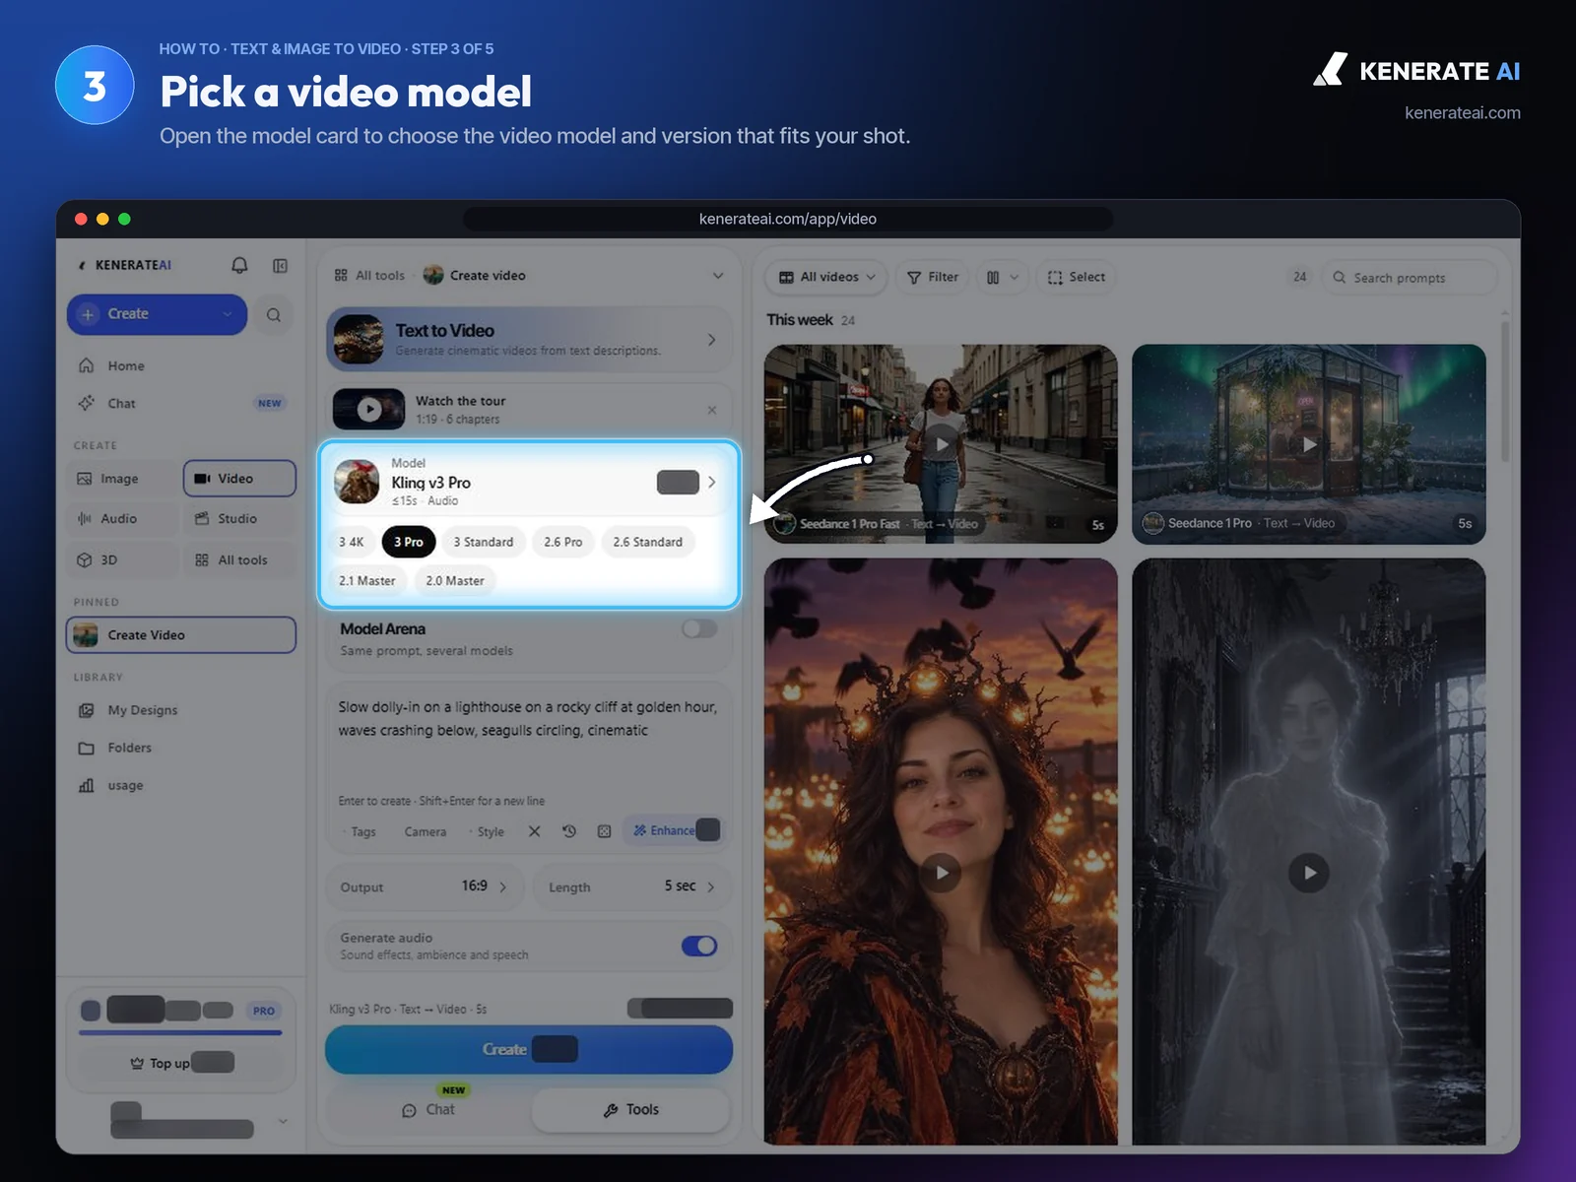The width and height of the screenshot is (1576, 1182).
Task: Choose the 2.1 Master model version
Action: tap(367, 581)
